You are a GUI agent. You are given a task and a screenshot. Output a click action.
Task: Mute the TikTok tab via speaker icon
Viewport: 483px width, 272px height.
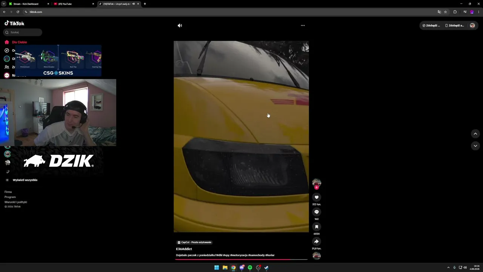click(133, 4)
